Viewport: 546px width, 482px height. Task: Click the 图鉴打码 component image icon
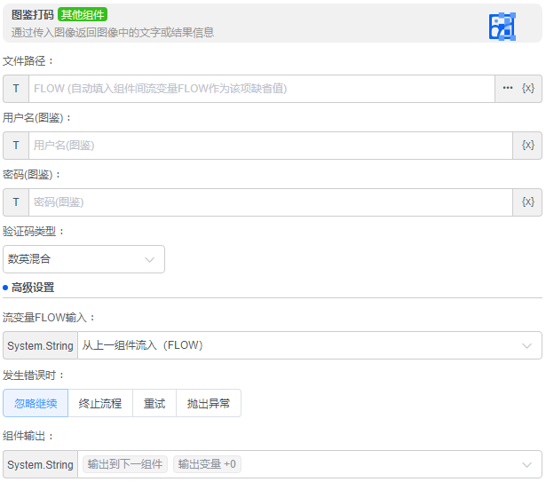tap(502, 27)
